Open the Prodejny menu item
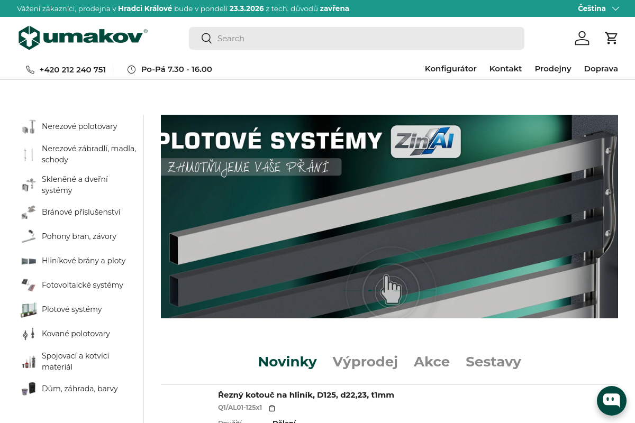 tap(552, 69)
